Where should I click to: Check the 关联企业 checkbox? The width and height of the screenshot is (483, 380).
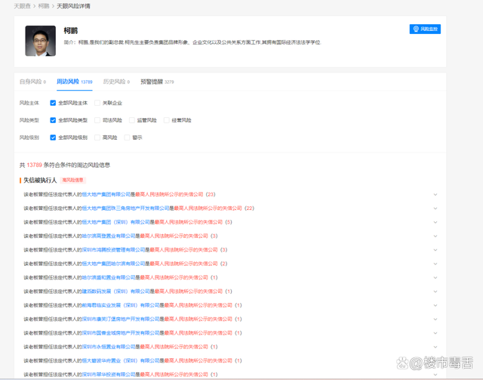[97, 103]
